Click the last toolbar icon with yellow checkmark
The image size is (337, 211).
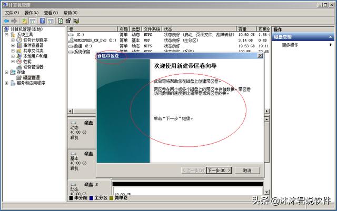click(76, 21)
